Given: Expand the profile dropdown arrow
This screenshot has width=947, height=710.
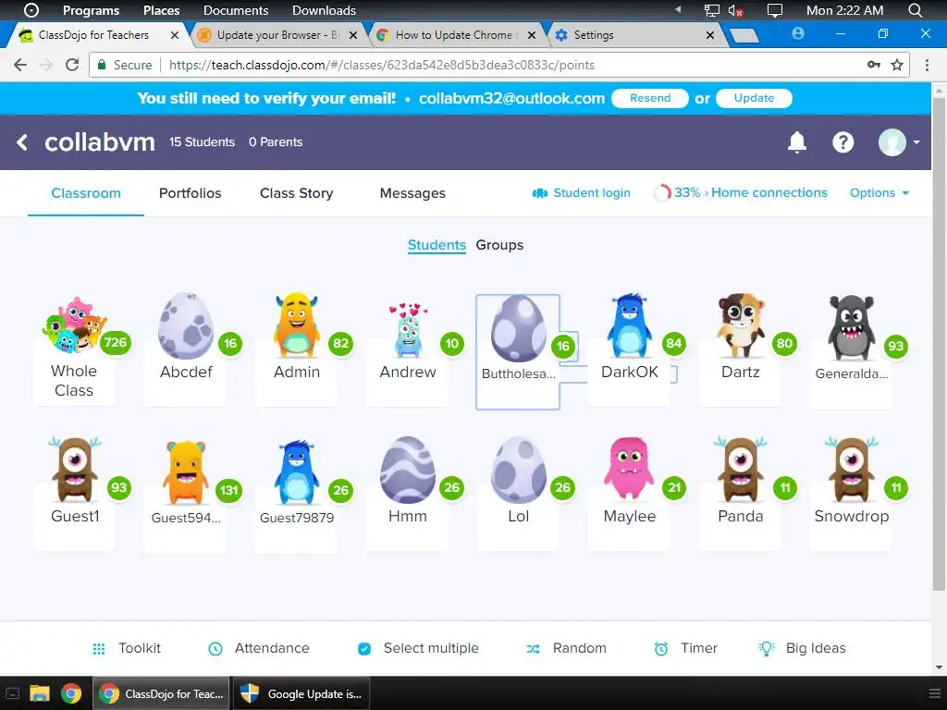Looking at the screenshot, I should [916, 142].
